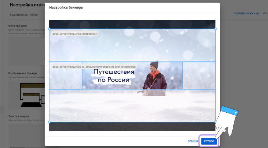268x148 pixels.
Task: Click the Путешествия по России banner text
Action: tap(113, 76)
